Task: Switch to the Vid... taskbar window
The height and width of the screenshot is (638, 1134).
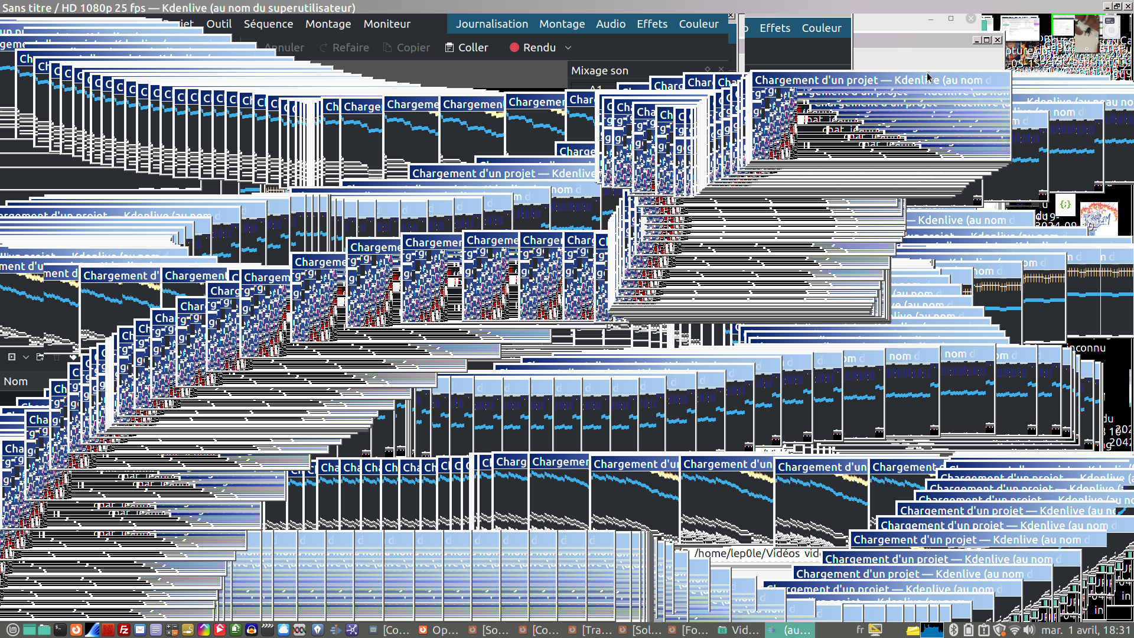Action: pos(738,630)
